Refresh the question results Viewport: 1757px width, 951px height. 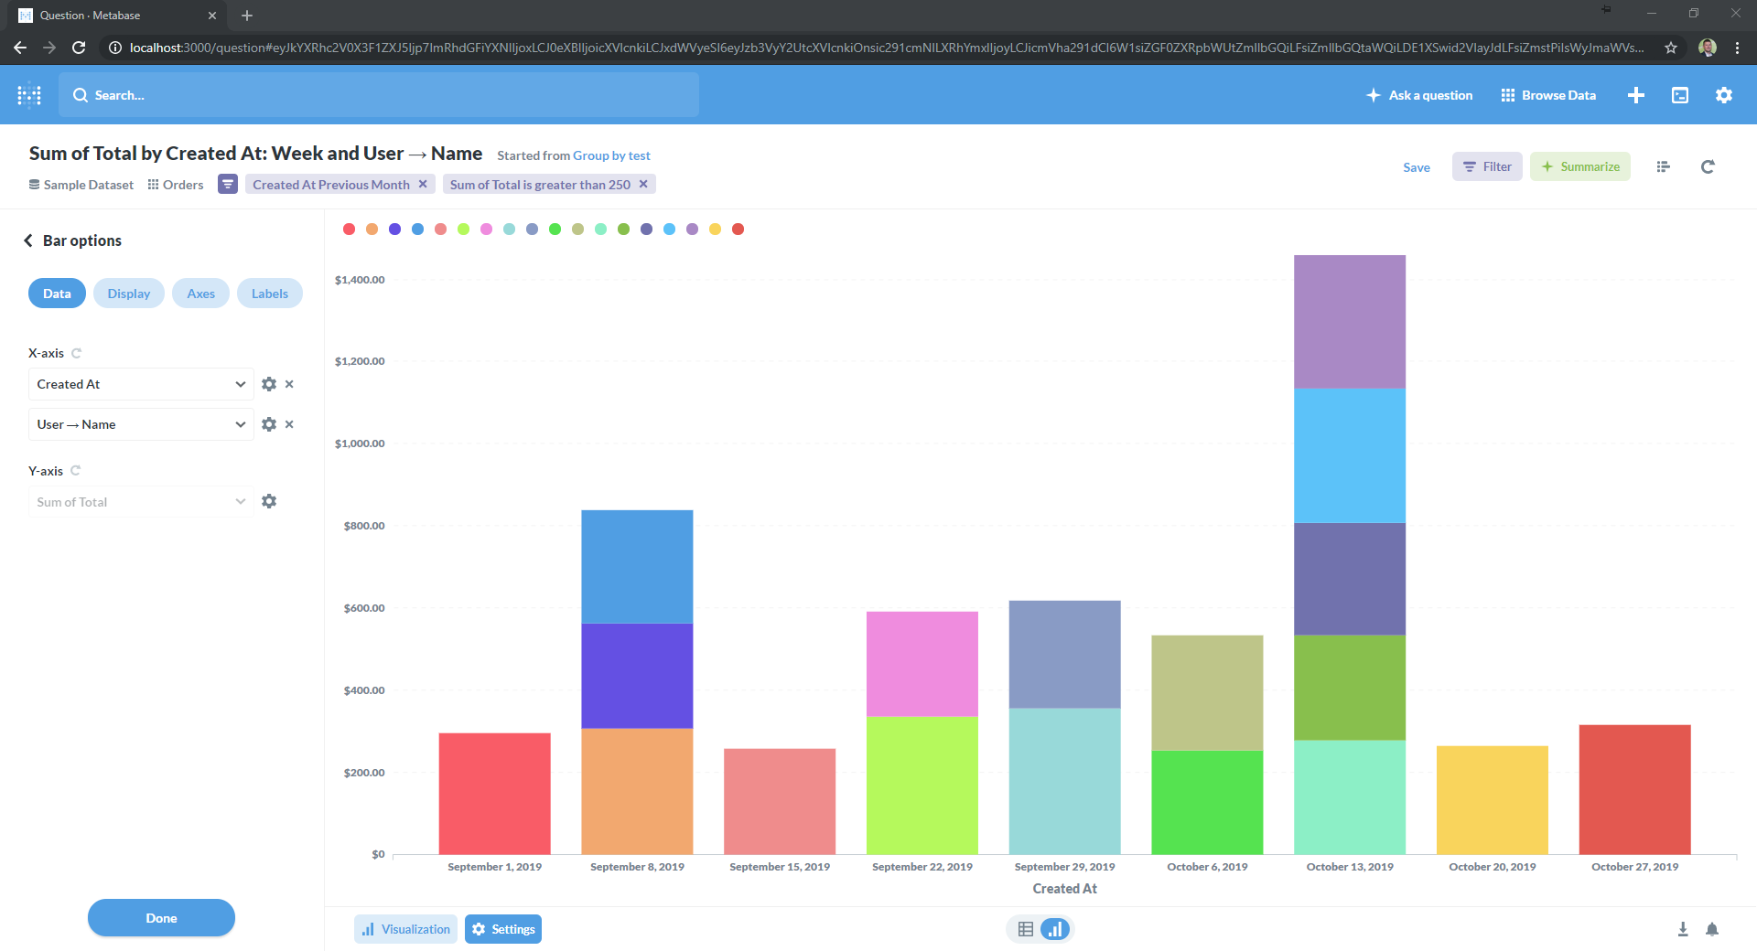(x=1708, y=166)
